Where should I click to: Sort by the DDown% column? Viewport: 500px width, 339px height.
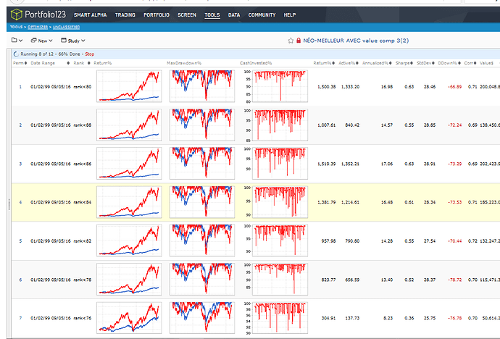[449, 63]
